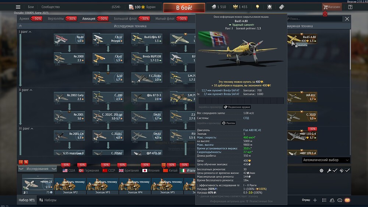Open the chat bubble icon
Image resolution: width=368 pixels, height=207 pixels.
pos(340,200)
